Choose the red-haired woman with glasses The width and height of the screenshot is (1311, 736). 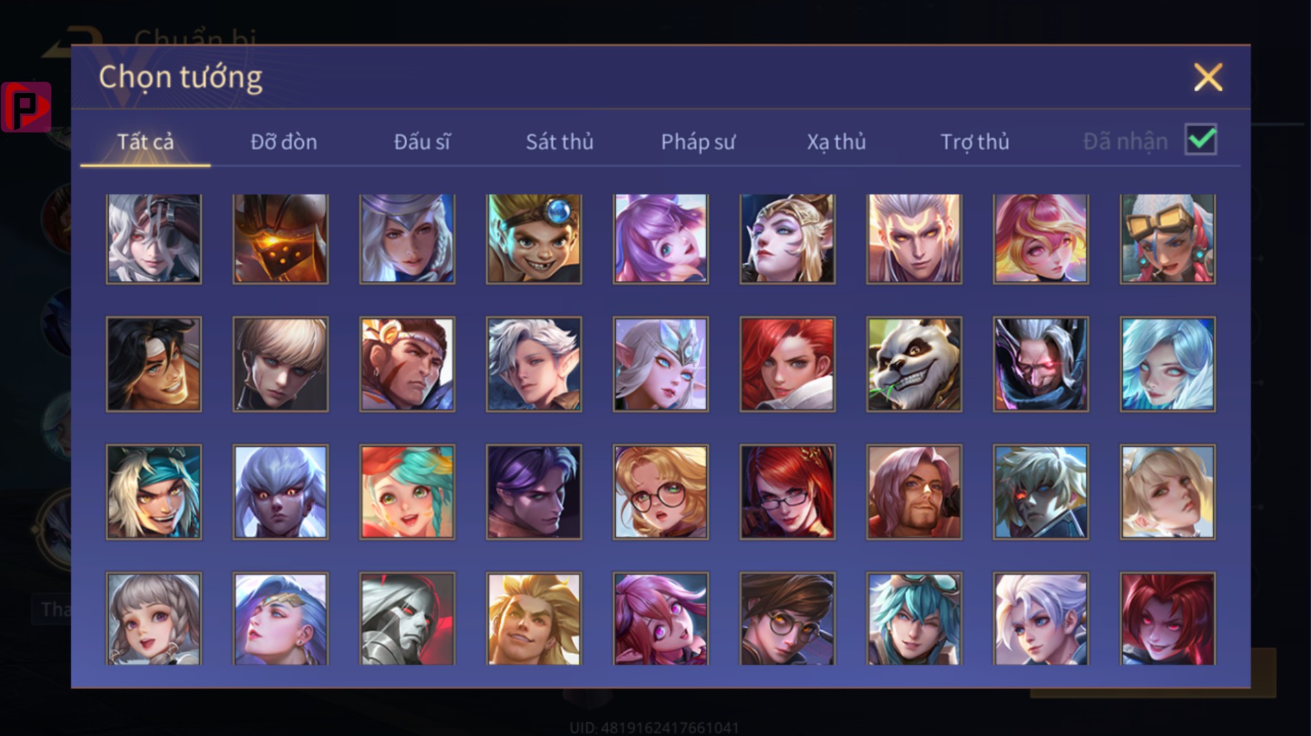coord(787,491)
